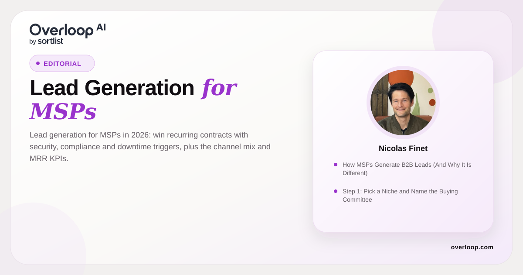Visit the overloop.com link
The width and height of the screenshot is (523, 275).
tap(472, 247)
